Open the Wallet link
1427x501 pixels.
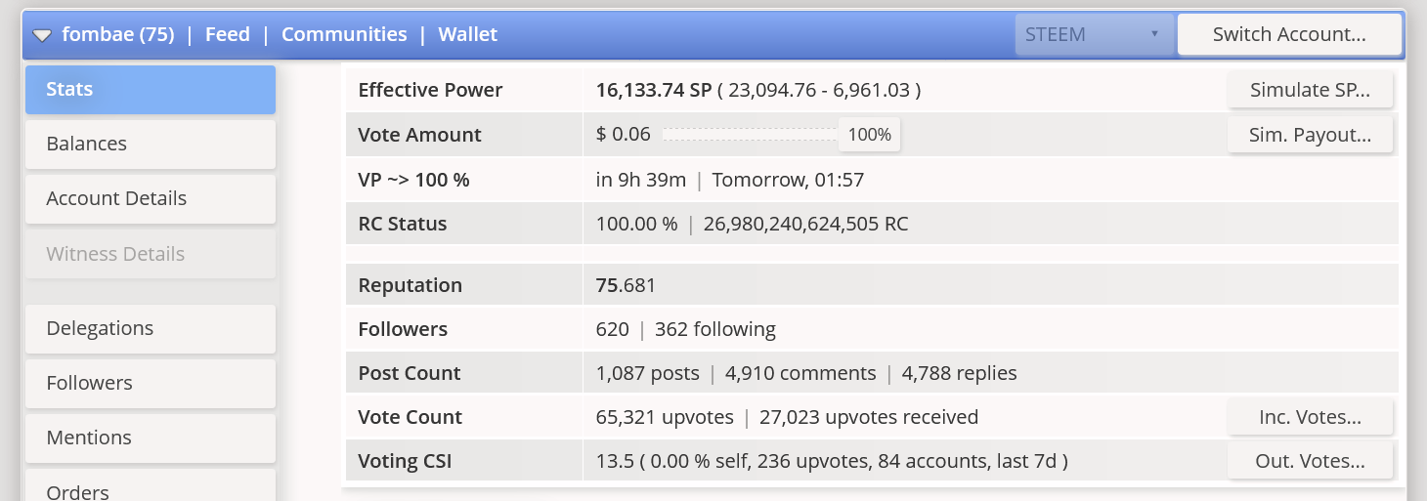click(468, 34)
